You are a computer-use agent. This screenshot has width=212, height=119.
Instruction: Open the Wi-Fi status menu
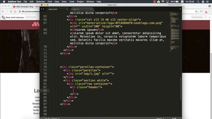tap(163, 2)
